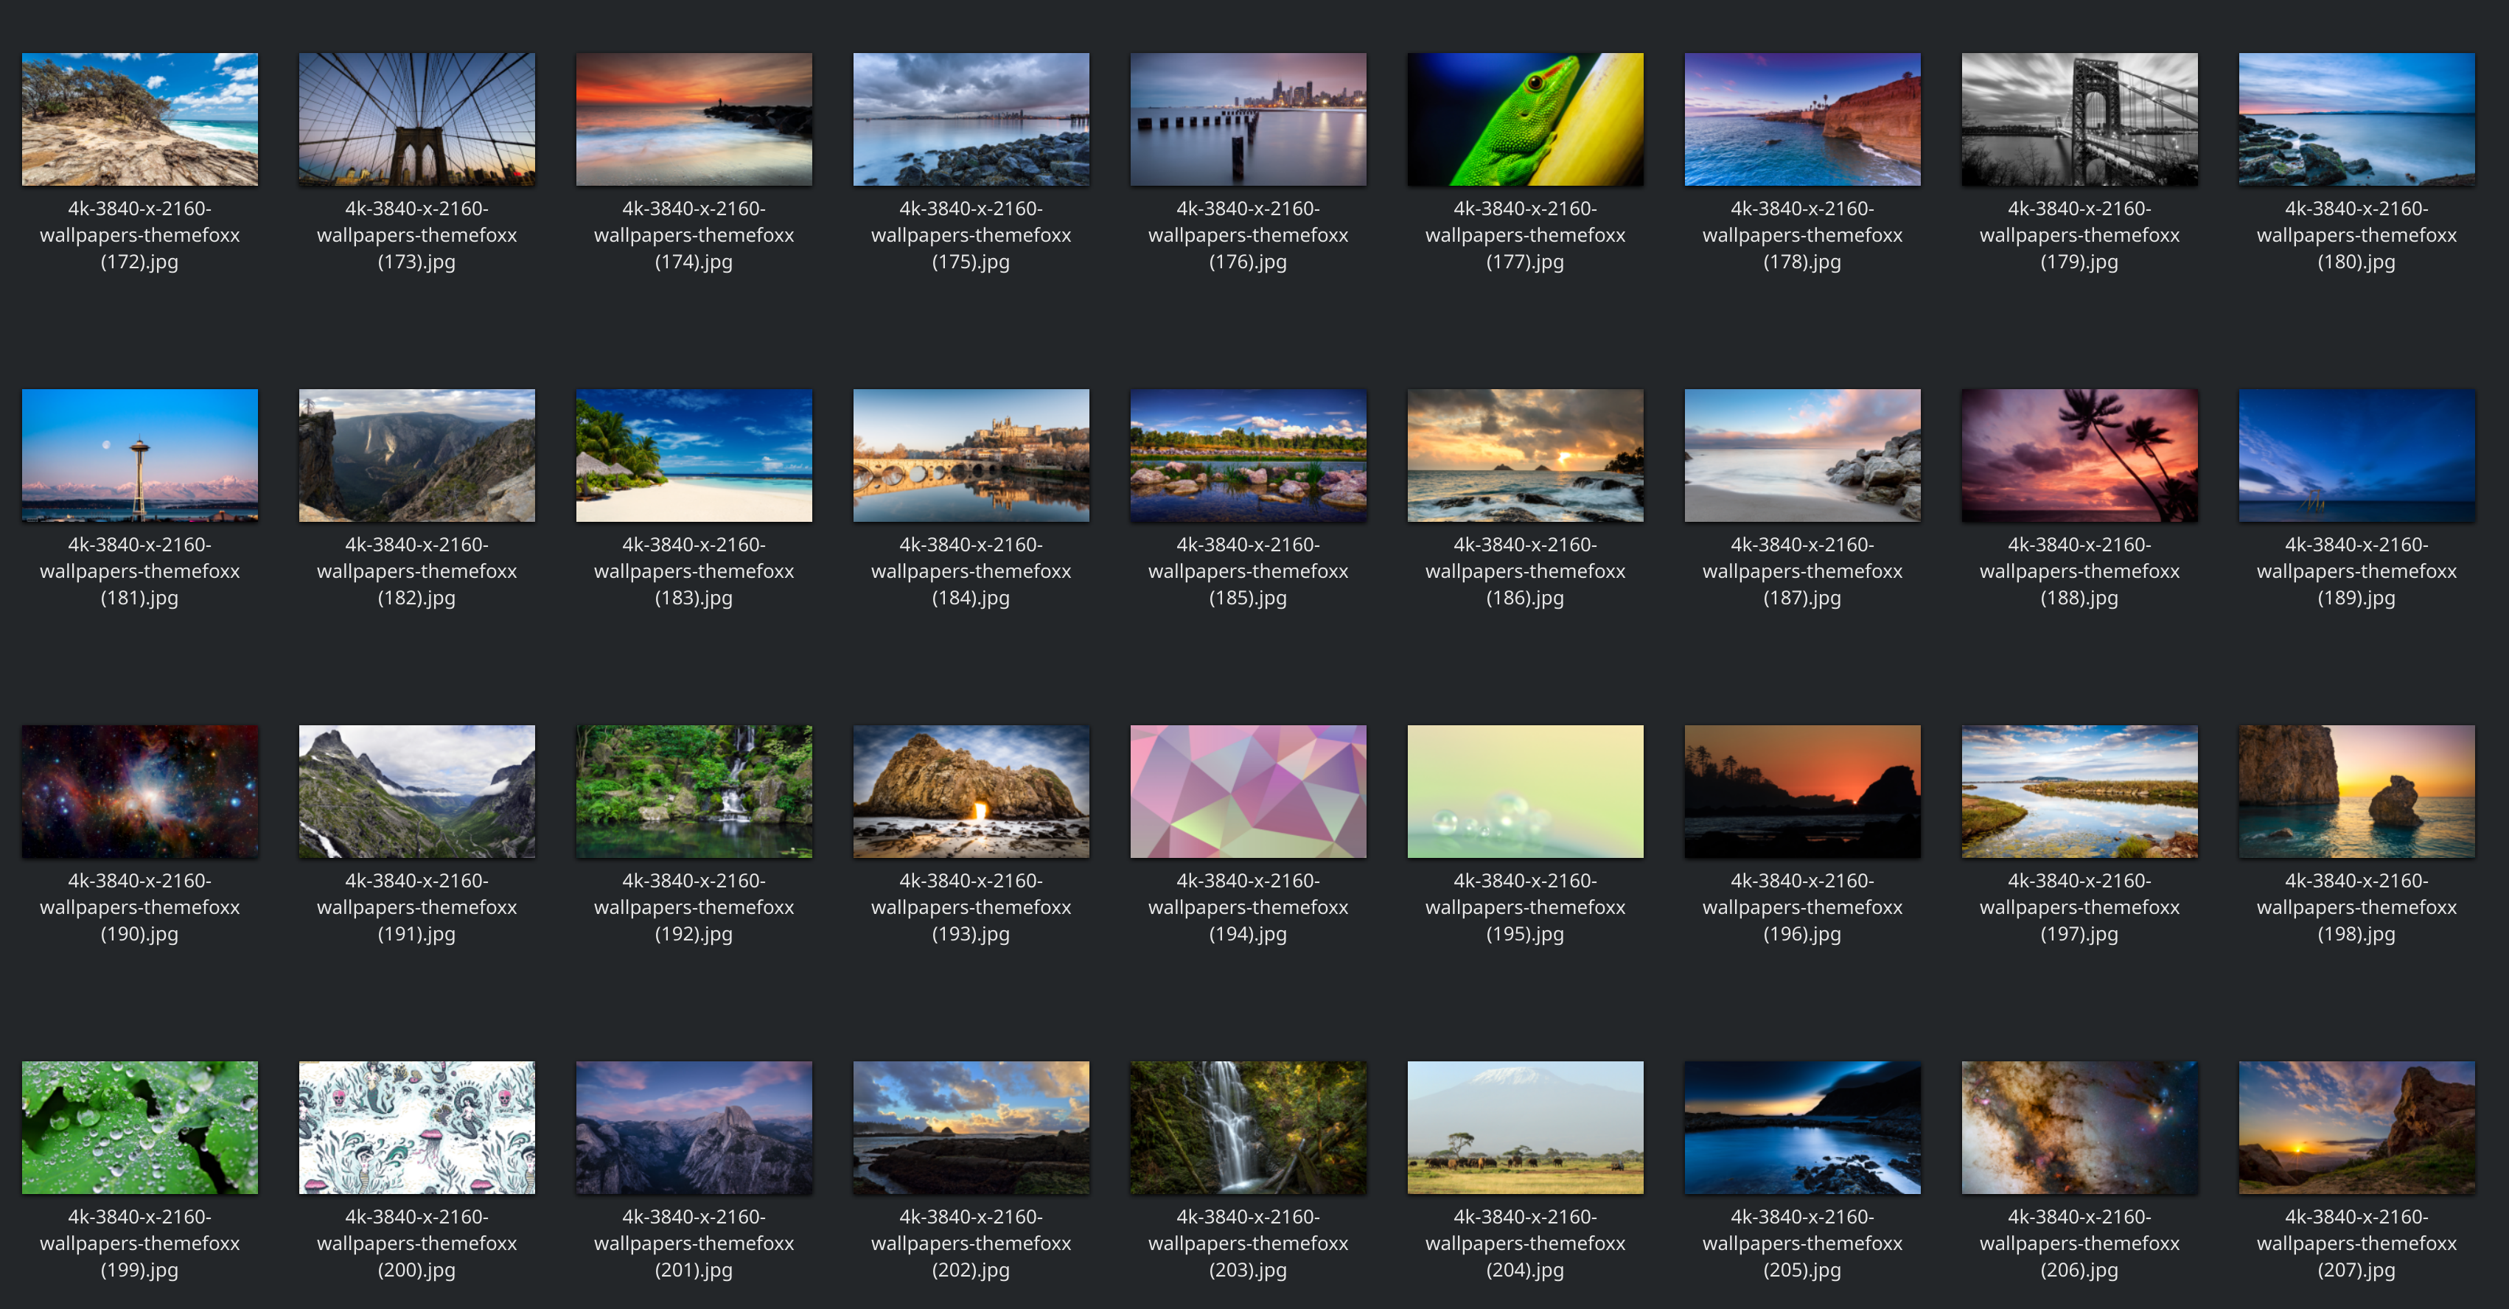The height and width of the screenshot is (1309, 2509).
Task: Click the keyhole rock arch wallpaper (193).jpg
Action: (x=970, y=791)
